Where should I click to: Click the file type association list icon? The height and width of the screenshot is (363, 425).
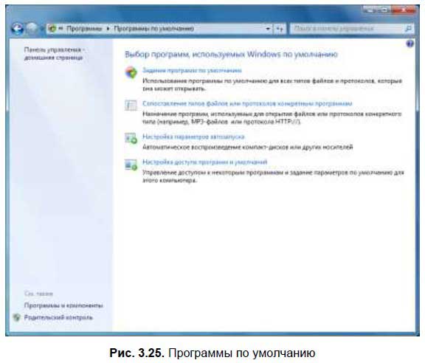click(131, 106)
